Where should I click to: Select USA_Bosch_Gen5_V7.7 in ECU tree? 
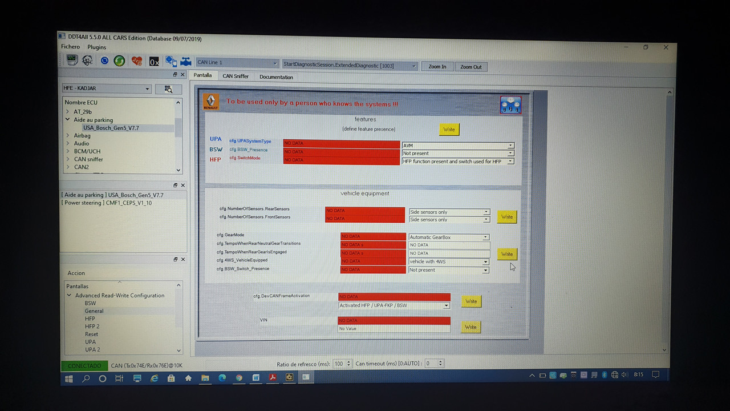click(111, 128)
